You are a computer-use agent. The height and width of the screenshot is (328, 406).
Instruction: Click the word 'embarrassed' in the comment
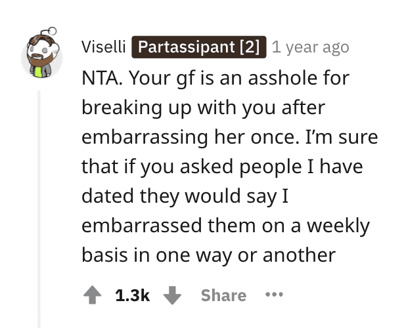[x=142, y=225]
